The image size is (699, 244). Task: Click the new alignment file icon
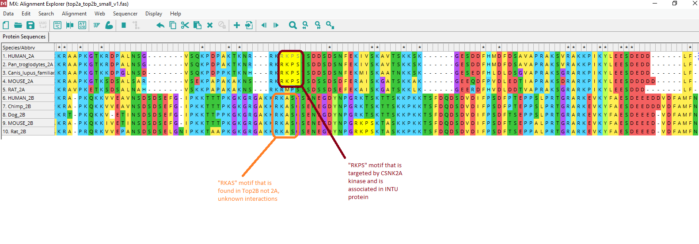[6, 26]
